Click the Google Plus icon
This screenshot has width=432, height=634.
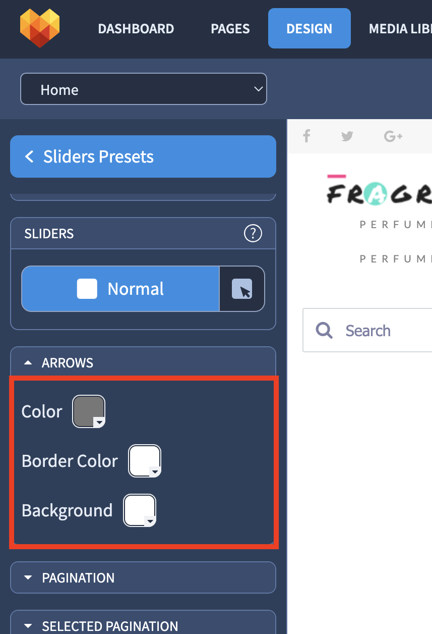tap(393, 136)
